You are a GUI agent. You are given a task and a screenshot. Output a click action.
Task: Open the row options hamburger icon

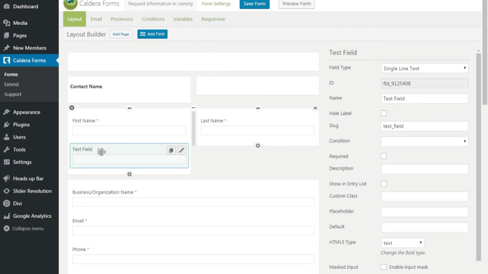point(315,108)
